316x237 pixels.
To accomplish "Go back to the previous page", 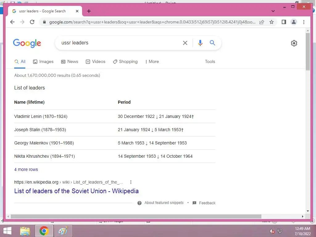I will [12, 22].
